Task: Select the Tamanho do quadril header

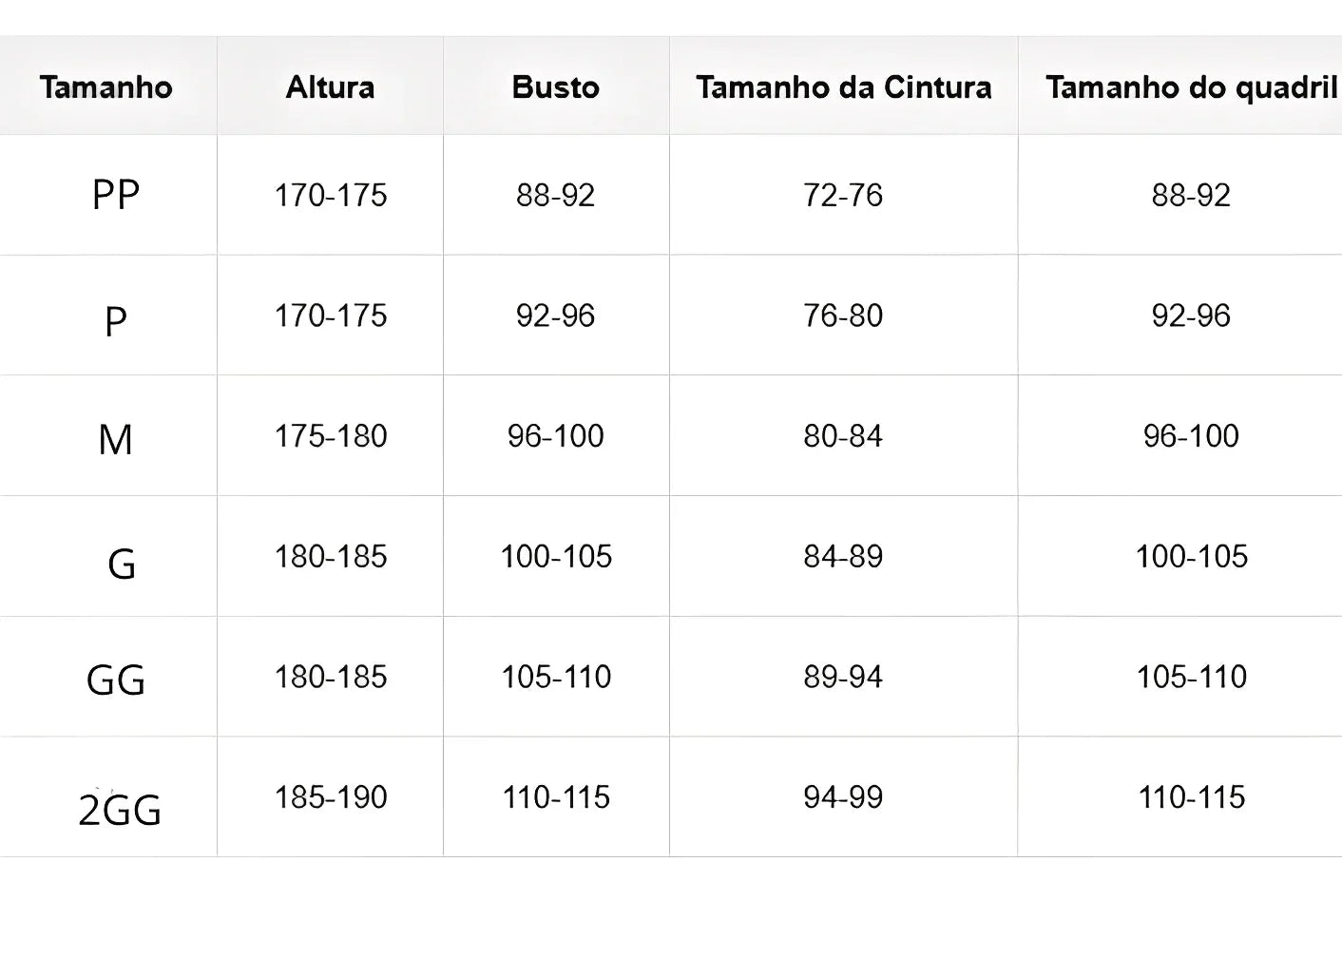Action: [1191, 87]
